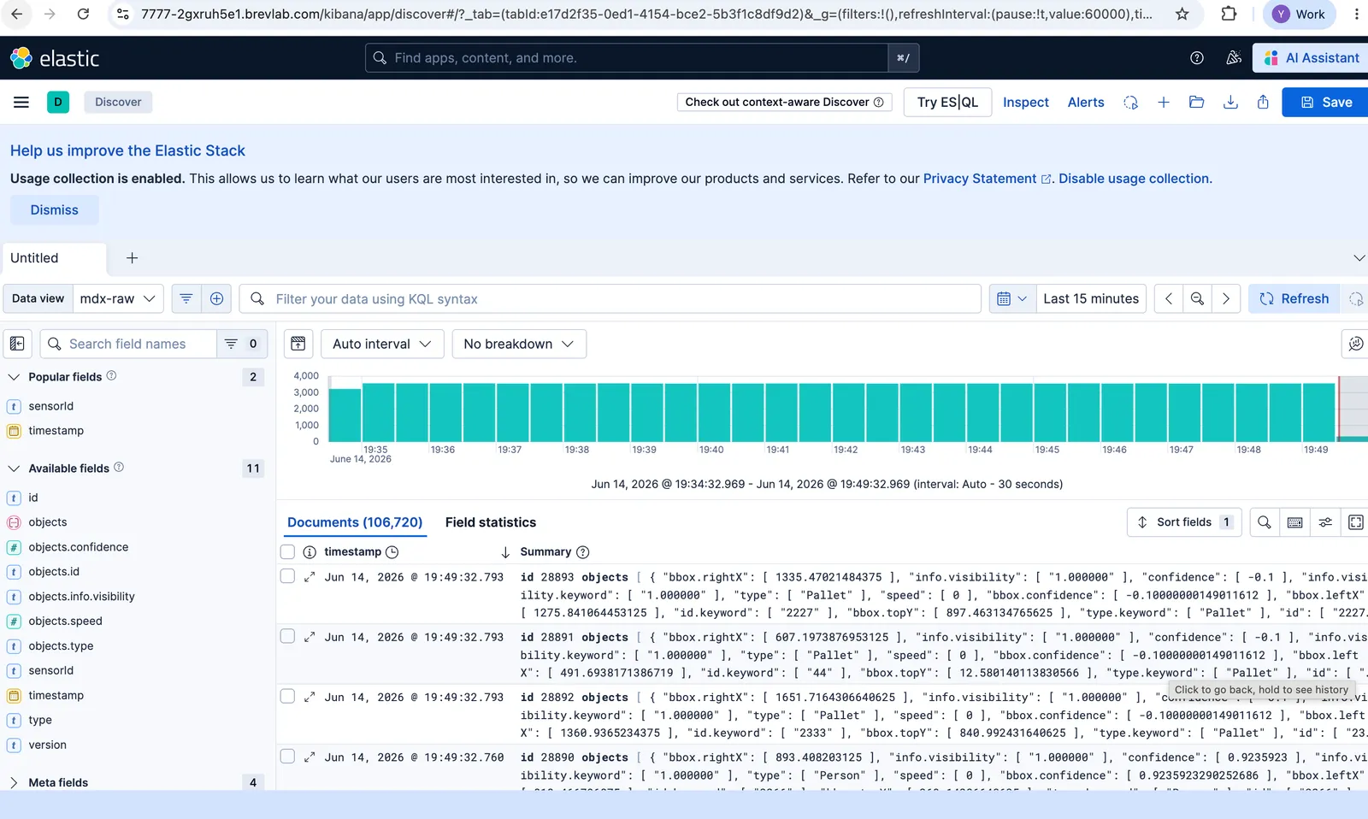Toggle the field list sidebar
Viewport: 1368px width, 819px height.
tap(17, 344)
